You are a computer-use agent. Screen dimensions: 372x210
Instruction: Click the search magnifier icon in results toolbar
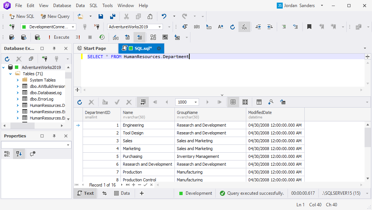tap(271, 102)
